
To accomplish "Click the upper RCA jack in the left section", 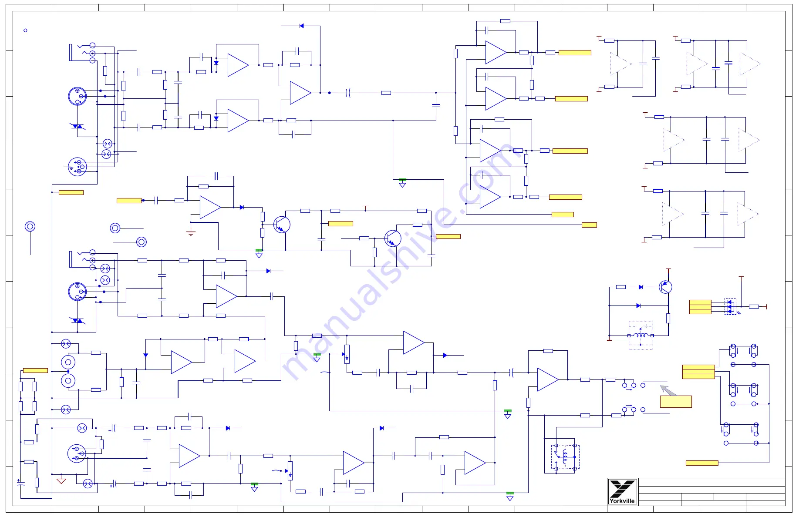I will (68, 362).
